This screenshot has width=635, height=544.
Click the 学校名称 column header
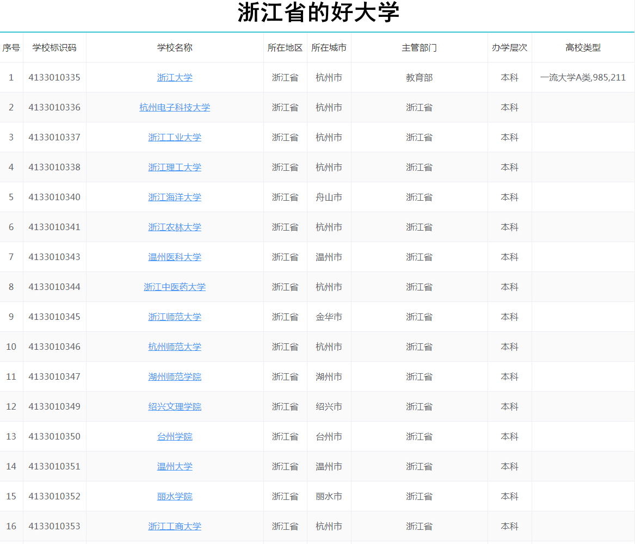(x=174, y=48)
